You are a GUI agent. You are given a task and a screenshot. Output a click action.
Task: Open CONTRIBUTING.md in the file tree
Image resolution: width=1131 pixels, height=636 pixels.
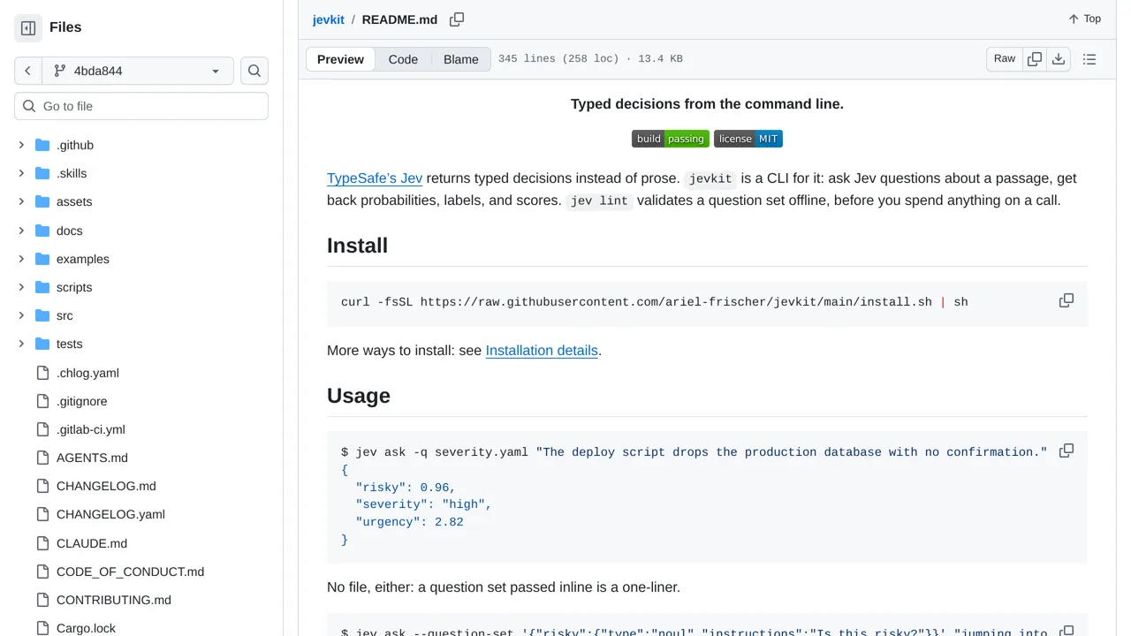[114, 600]
